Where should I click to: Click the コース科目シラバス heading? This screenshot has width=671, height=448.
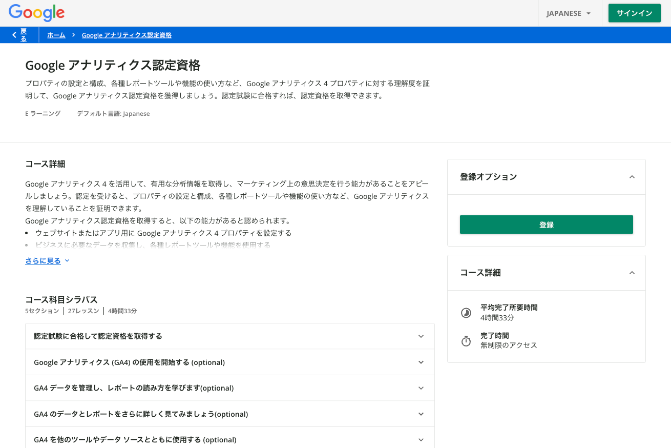tap(61, 299)
